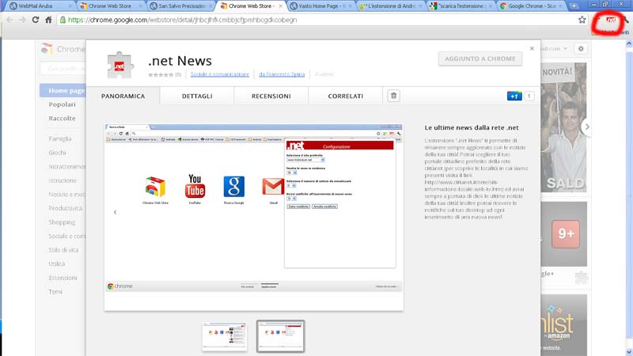Open developer link da Francesco Spina
The height and width of the screenshot is (356, 633).
282,74
